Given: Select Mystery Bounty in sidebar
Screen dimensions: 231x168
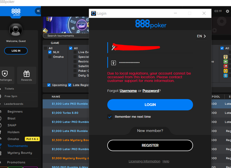Looking at the screenshot, I should (20, 153).
